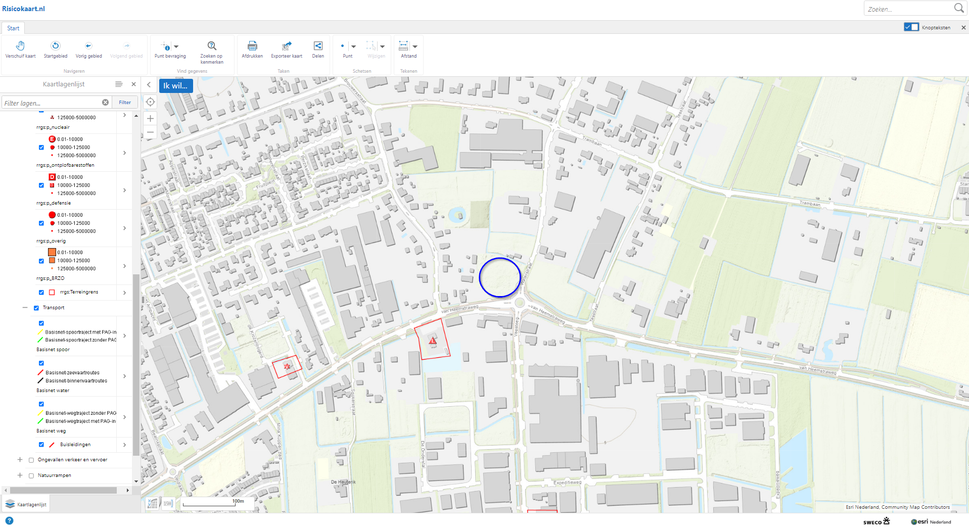Open Zoeken op kenmerken search tool

[x=212, y=52]
